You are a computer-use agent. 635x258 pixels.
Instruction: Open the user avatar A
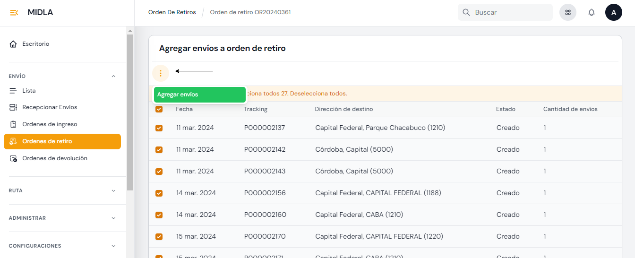[x=613, y=13]
